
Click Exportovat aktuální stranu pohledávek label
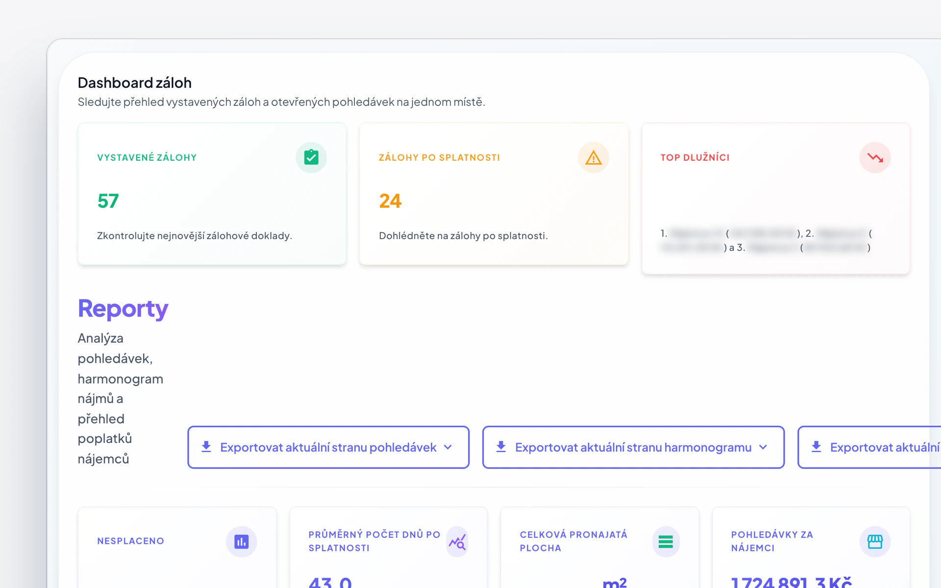(328, 447)
